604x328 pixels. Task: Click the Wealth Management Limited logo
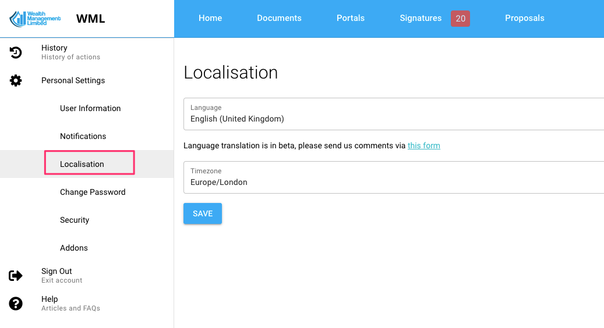click(x=35, y=19)
